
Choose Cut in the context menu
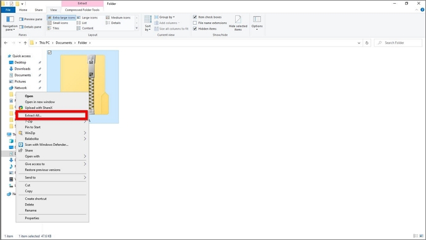[52, 185]
